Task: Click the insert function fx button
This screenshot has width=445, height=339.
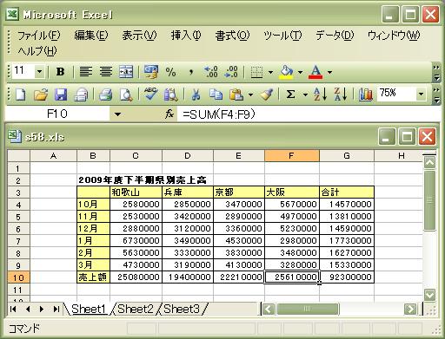Action: pos(169,114)
